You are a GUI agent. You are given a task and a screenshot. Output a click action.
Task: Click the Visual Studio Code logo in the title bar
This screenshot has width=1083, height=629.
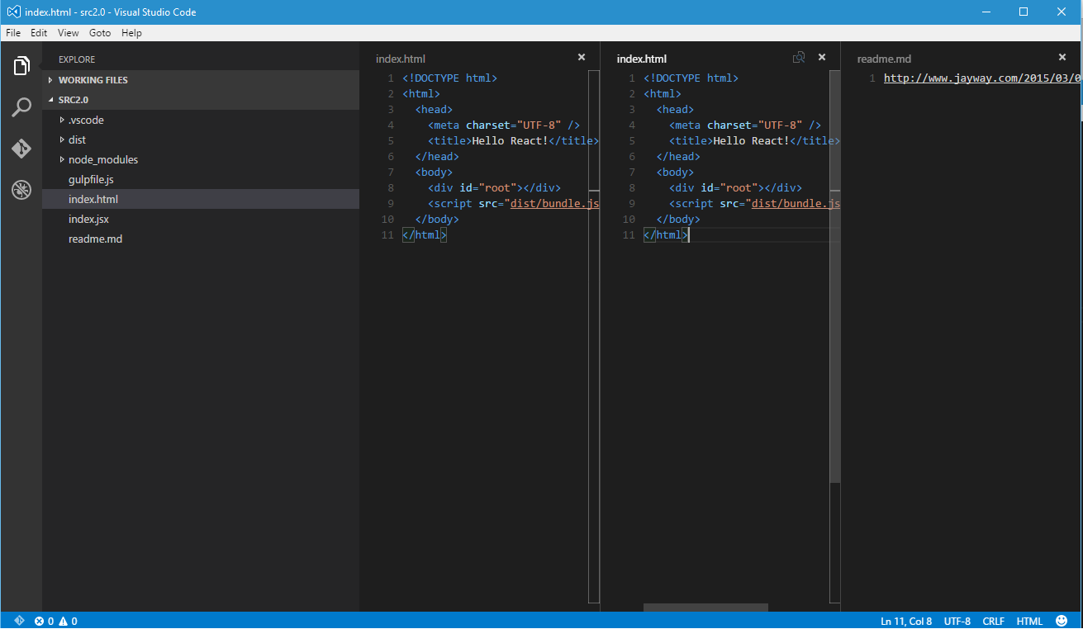pos(13,12)
